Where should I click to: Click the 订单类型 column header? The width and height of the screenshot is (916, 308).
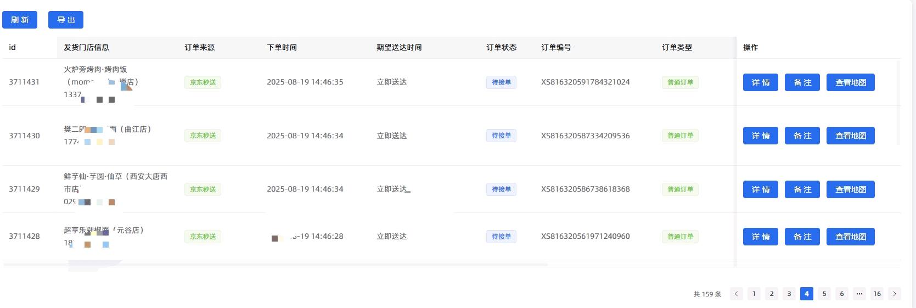[677, 48]
